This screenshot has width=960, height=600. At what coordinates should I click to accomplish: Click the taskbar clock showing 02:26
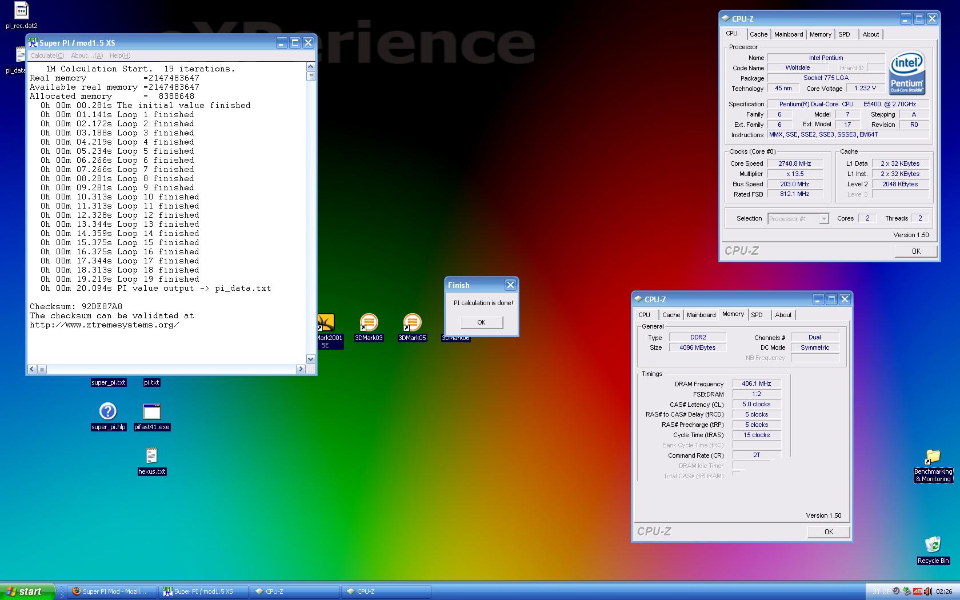[945, 591]
